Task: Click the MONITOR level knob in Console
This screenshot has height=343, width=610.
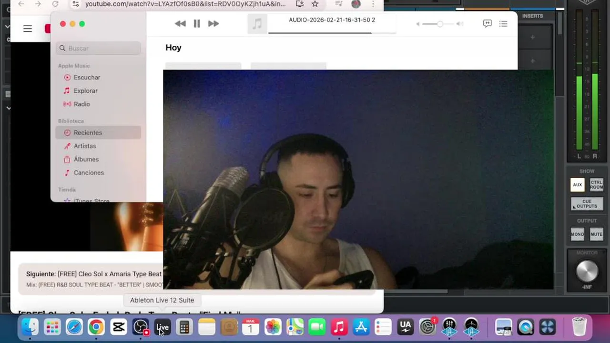Action: point(587,271)
